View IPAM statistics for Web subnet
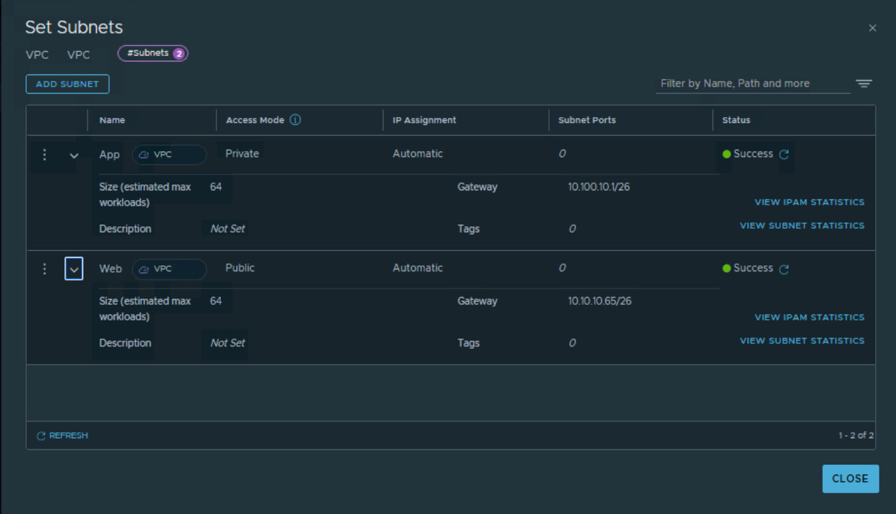 pos(809,317)
